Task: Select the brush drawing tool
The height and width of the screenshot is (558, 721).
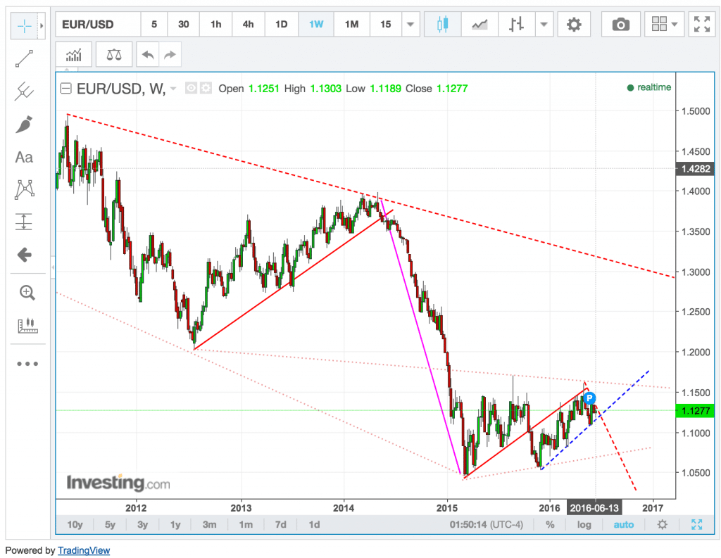Action: (x=24, y=125)
